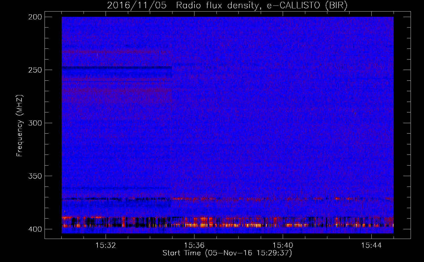Select the 250 frequency tick label
The image size is (424, 262).
click(35, 70)
